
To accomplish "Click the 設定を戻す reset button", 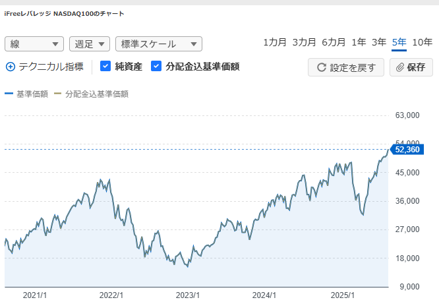I will tap(346, 67).
